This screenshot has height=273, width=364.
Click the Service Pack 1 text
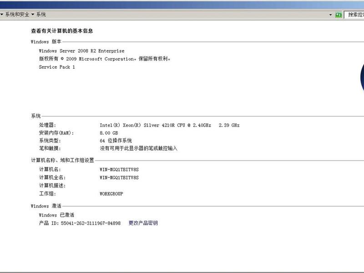click(57, 67)
